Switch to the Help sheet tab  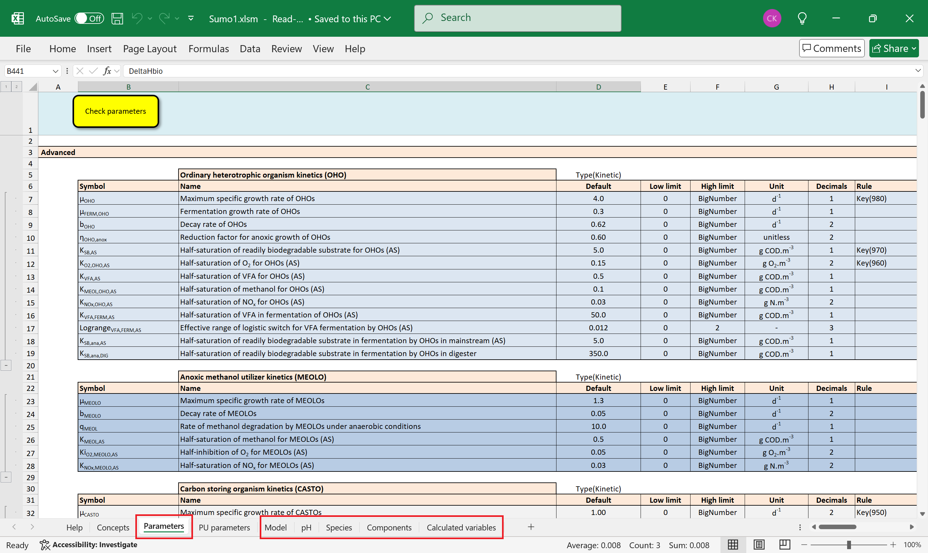coord(74,527)
